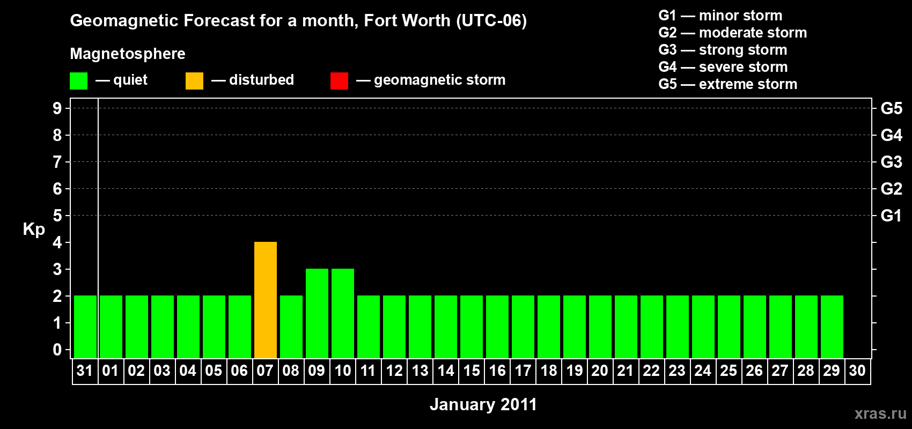Image resolution: width=912 pixels, height=429 pixels.
Task: Click the 'January 2011' month label
Action: click(483, 404)
